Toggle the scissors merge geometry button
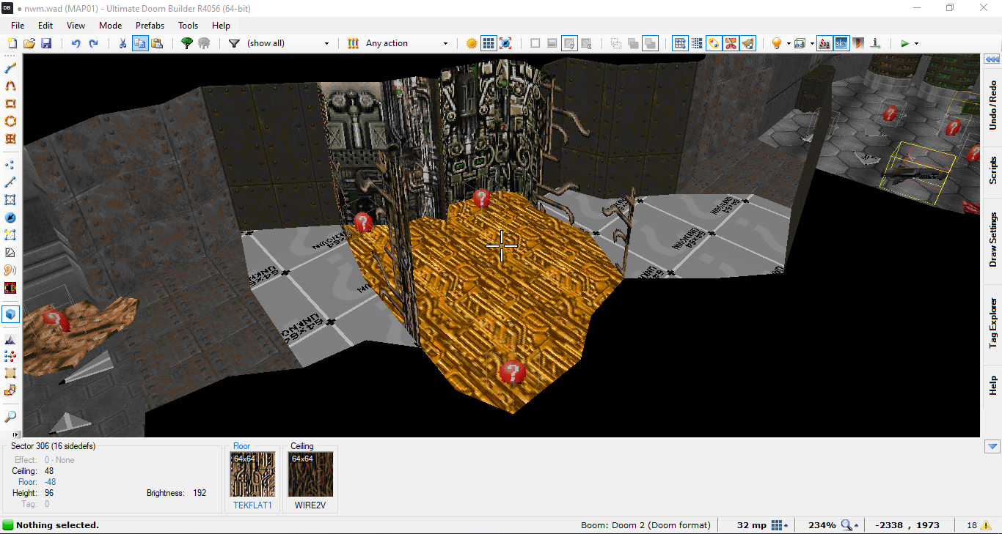 click(x=731, y=43)
